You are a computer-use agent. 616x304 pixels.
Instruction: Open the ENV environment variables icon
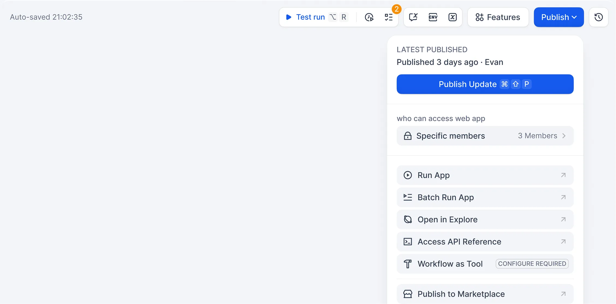(433, 17)
